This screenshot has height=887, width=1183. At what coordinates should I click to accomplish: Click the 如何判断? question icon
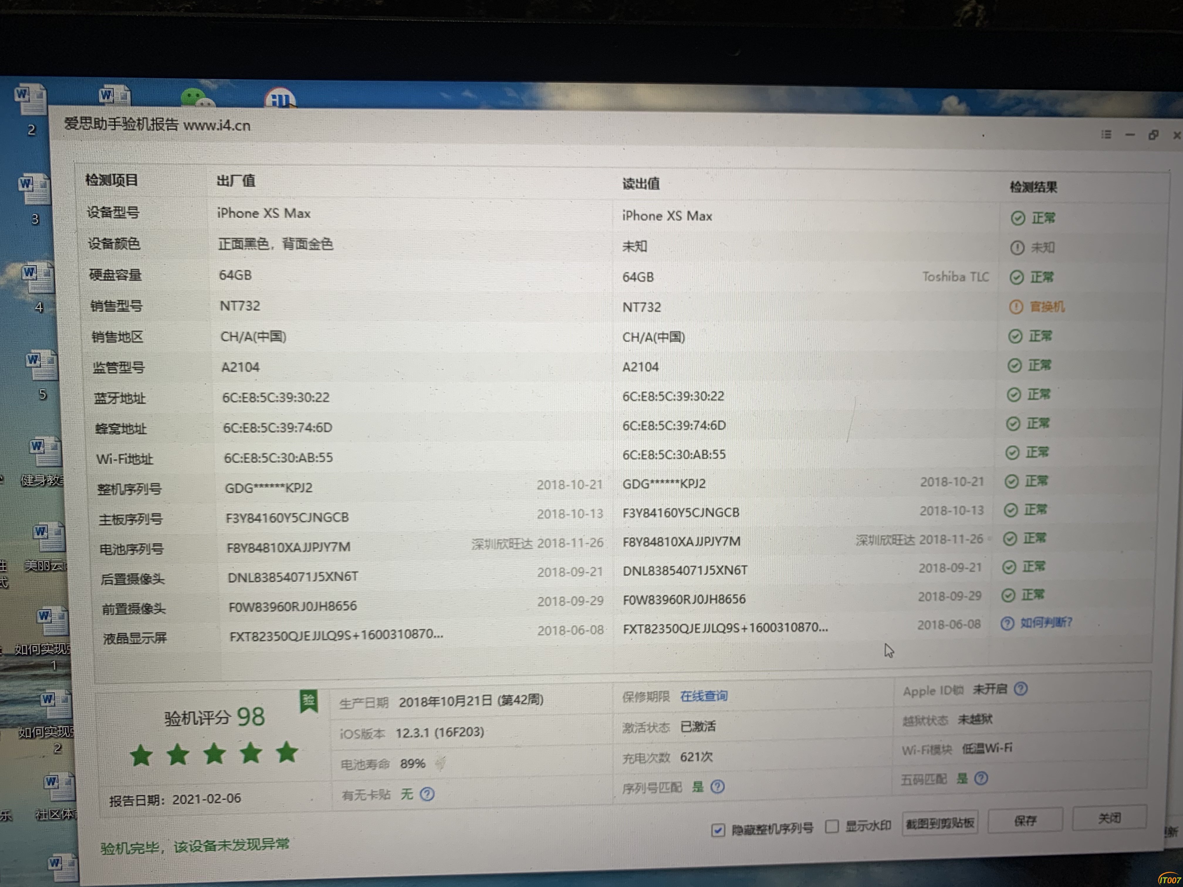coord(1007,623)
